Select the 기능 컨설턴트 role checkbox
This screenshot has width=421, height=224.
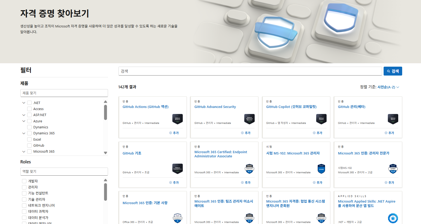pos(24,193)
